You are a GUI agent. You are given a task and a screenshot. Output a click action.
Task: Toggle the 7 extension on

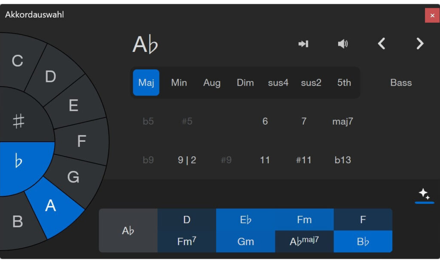tap(304, 121)
